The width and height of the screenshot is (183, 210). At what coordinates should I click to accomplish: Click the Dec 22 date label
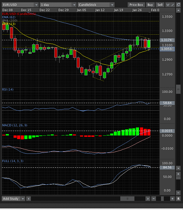[45, 10]
